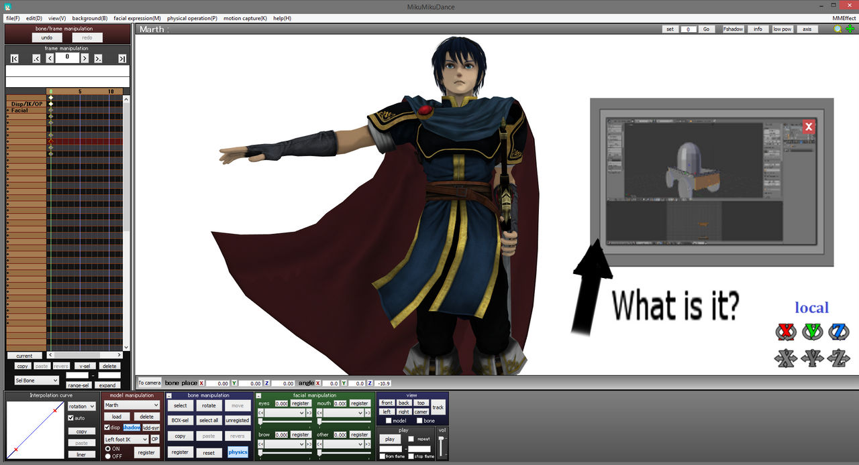
Task: Open the Sel Bone dropdown
Action: click(x=37, y=381)
